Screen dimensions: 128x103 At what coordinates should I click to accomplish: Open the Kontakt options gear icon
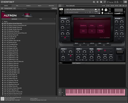tap(98, 2)
